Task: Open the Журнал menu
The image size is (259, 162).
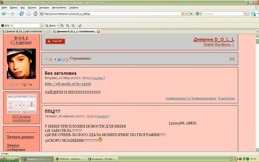Action: [x=32, y=8]
